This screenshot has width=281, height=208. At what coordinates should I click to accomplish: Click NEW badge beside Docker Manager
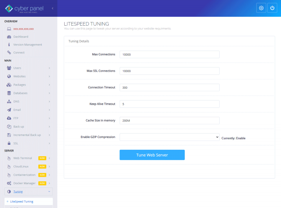(x=42, y=183)
